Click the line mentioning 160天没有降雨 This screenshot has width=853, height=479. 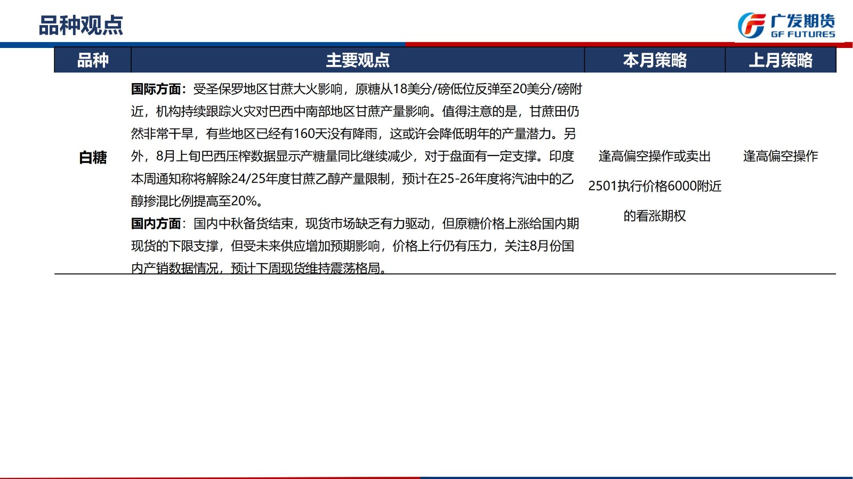353,134
